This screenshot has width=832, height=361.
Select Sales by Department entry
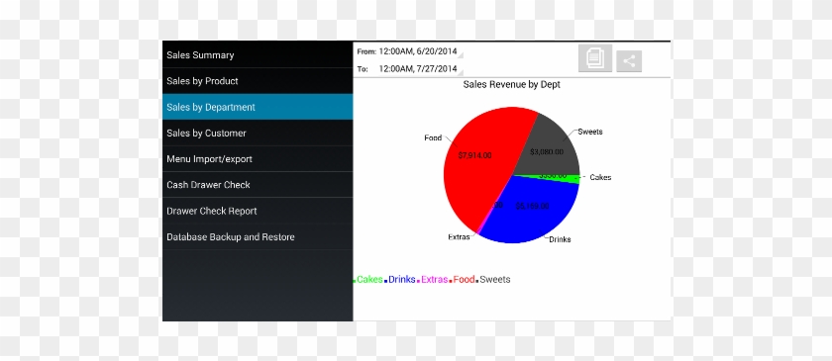[258, 107]
